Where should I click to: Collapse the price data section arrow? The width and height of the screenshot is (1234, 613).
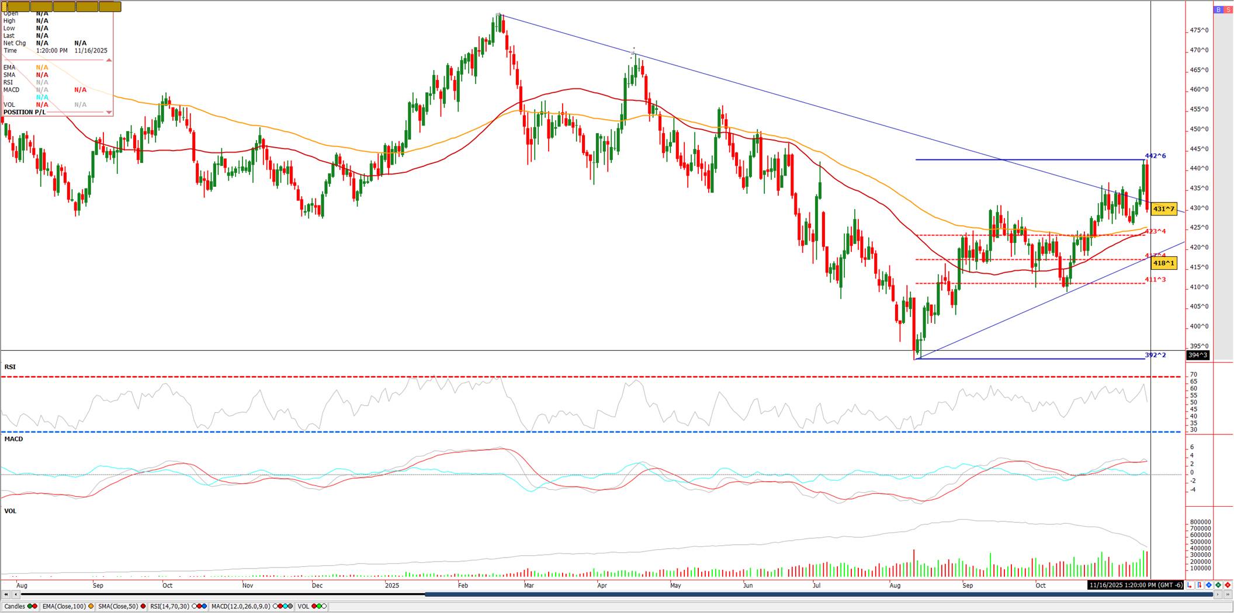109,60
